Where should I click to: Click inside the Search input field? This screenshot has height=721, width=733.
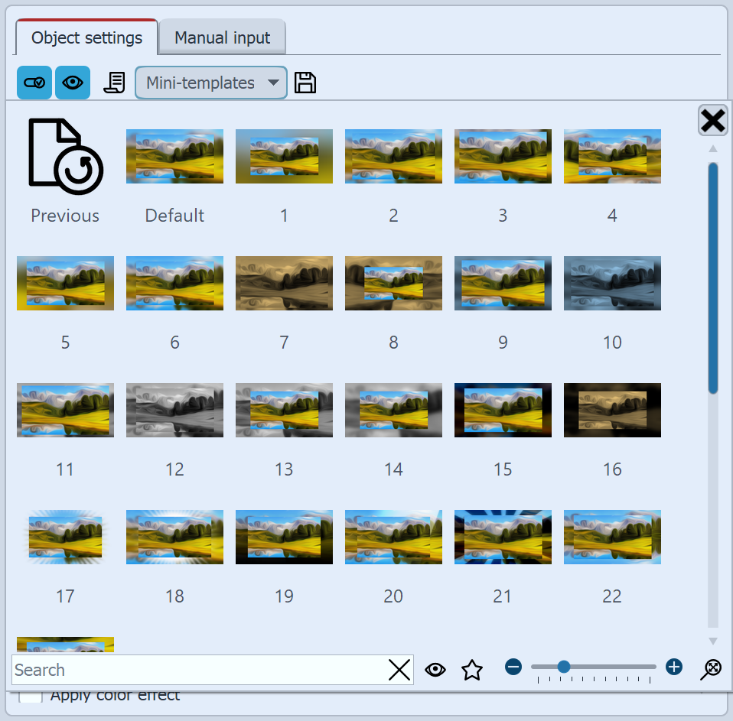191,670
